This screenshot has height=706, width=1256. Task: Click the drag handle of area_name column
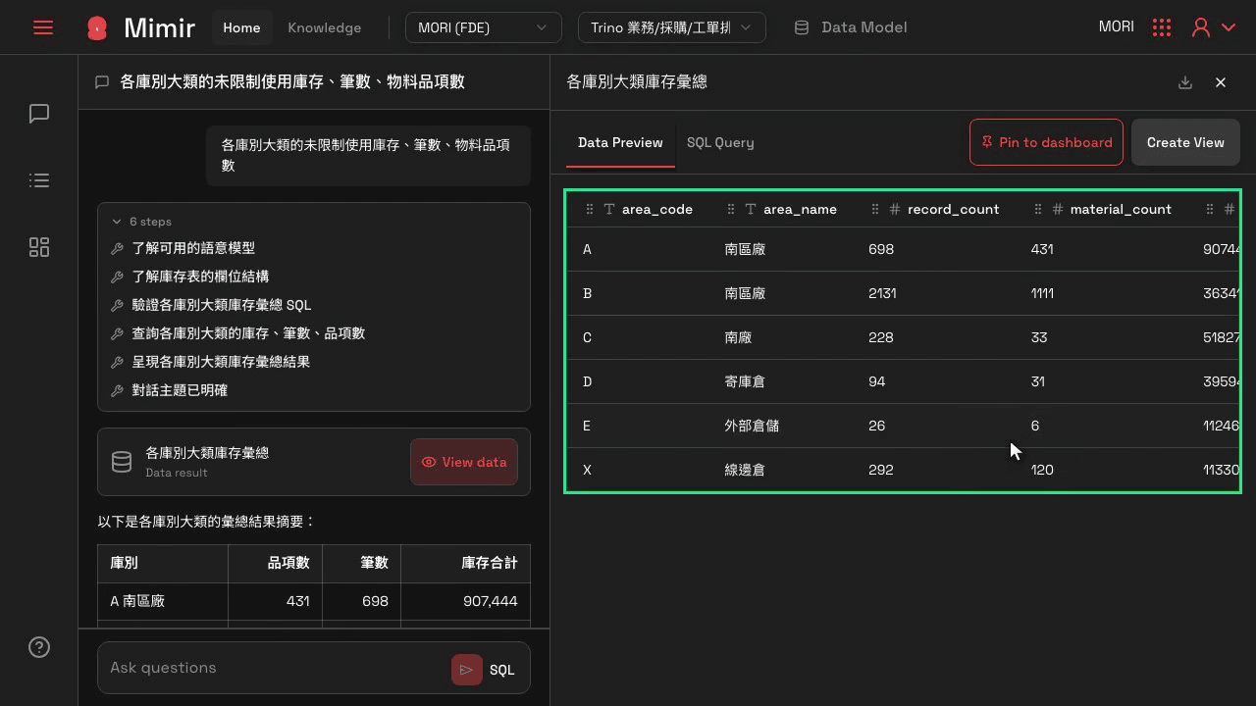pos(731,209)
